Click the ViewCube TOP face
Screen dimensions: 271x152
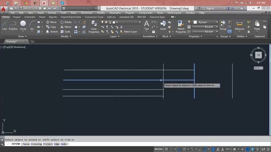[x=258, y=55]
